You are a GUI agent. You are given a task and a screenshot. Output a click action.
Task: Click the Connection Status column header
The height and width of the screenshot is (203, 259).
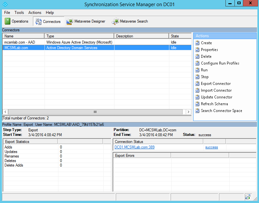tap(158, 142)
